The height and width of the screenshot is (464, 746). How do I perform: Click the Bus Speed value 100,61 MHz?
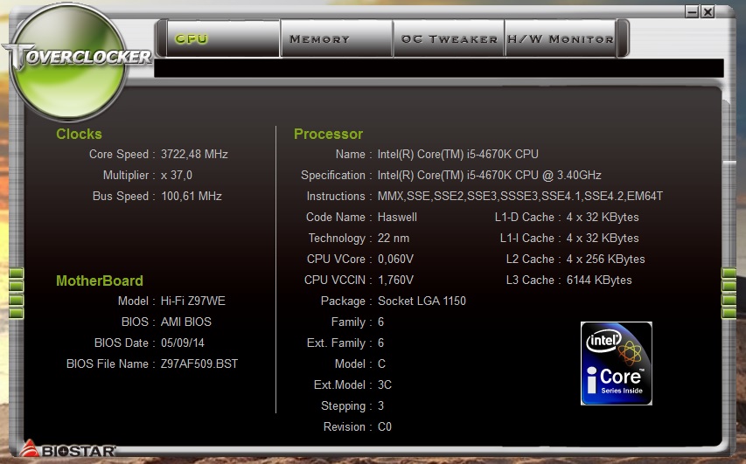(192, 197)
